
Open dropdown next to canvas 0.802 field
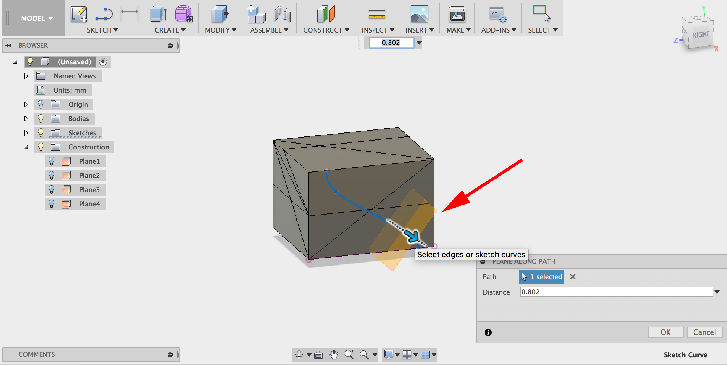point(419,43)
